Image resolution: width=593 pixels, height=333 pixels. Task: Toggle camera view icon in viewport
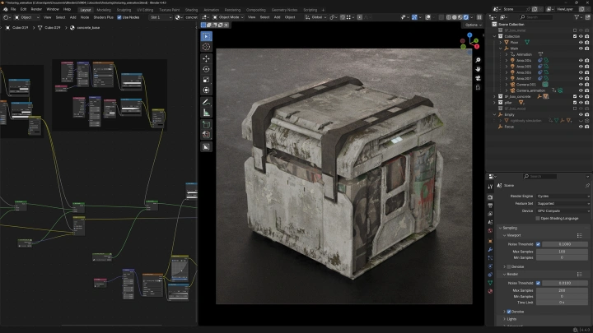[x=478, y=80]
